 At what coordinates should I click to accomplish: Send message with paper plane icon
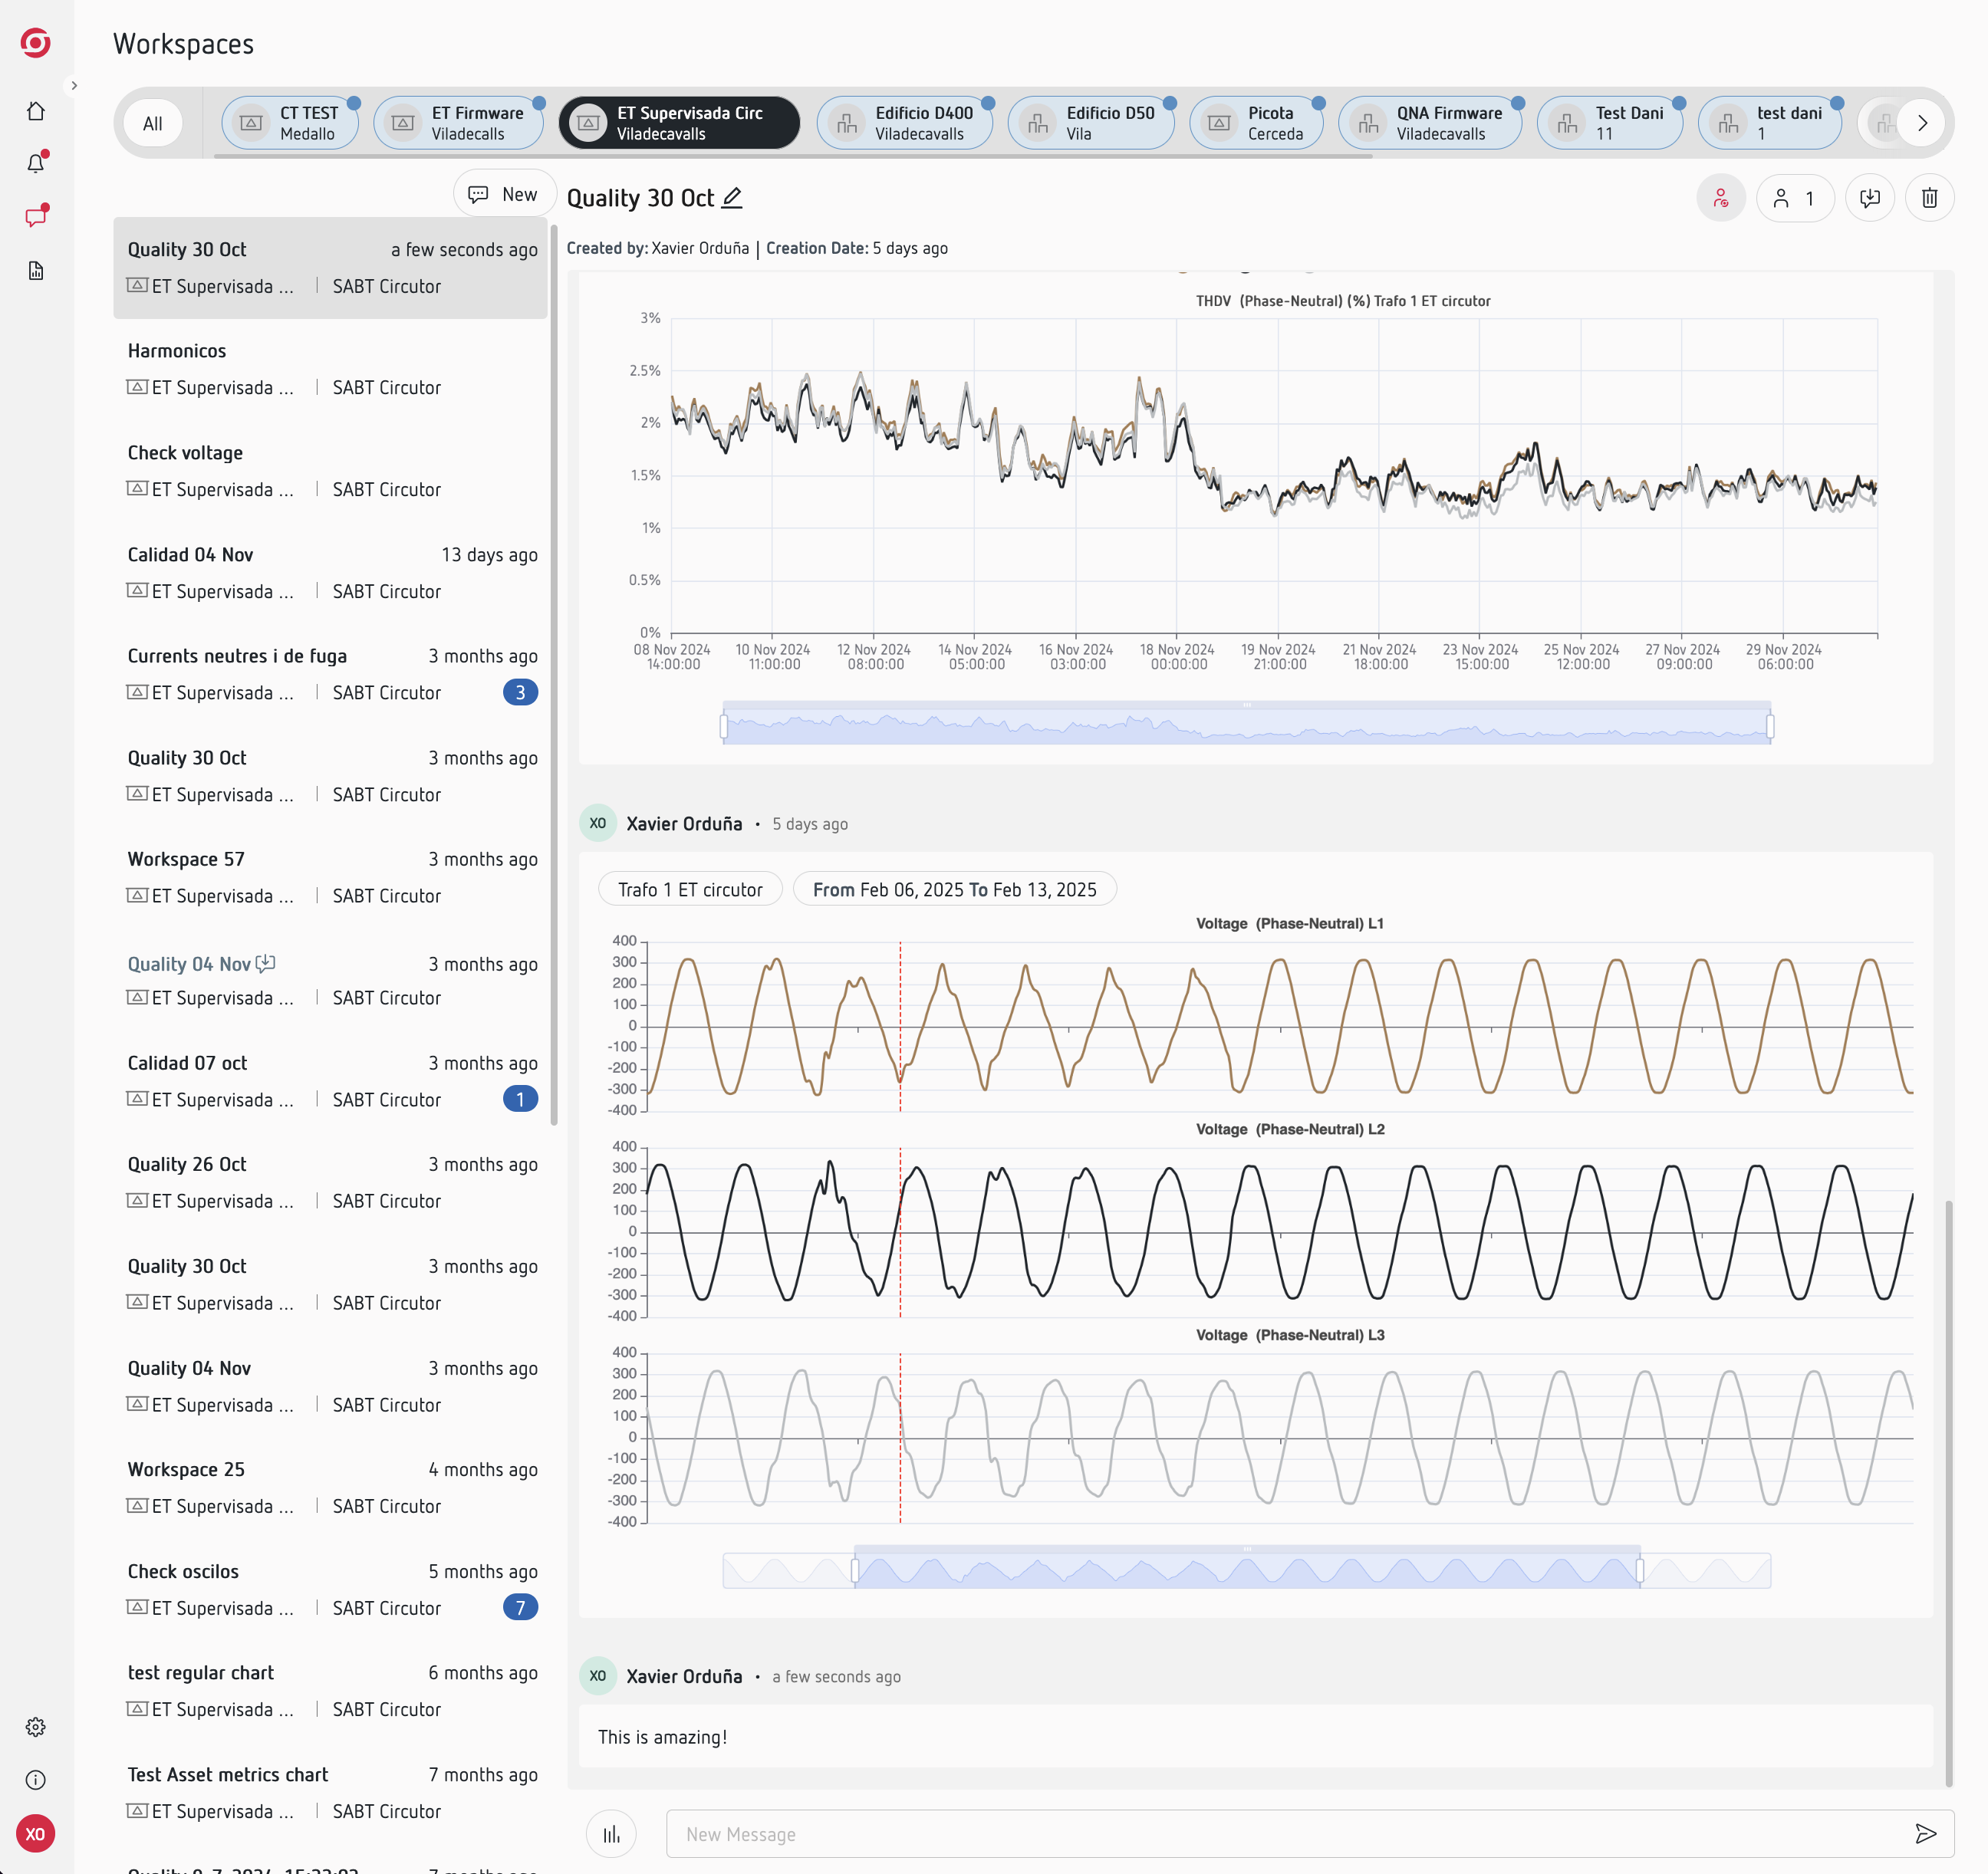point(1925,1834)
